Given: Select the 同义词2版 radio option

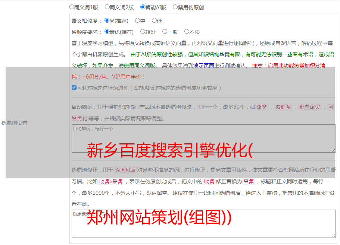Looking at the screenshot, I should 107,7.
